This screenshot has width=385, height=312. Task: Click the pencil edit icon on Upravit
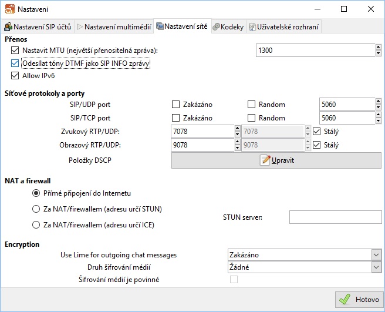coord(265,160)
